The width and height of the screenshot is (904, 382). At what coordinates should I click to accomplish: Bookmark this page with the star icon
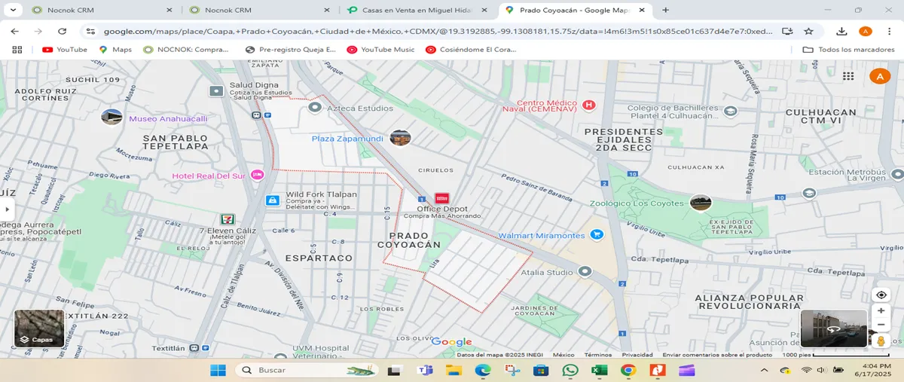(808, 31)
